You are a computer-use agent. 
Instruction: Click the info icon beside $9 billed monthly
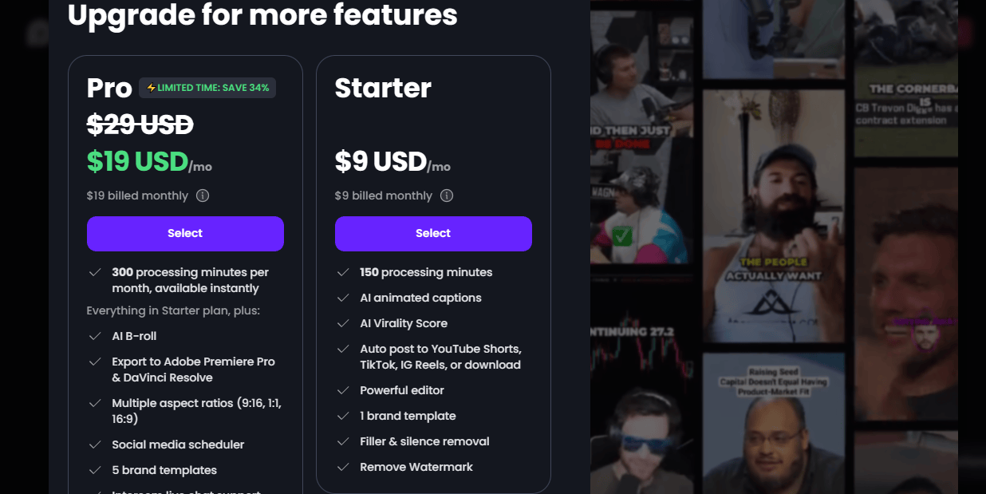point(447,196)
